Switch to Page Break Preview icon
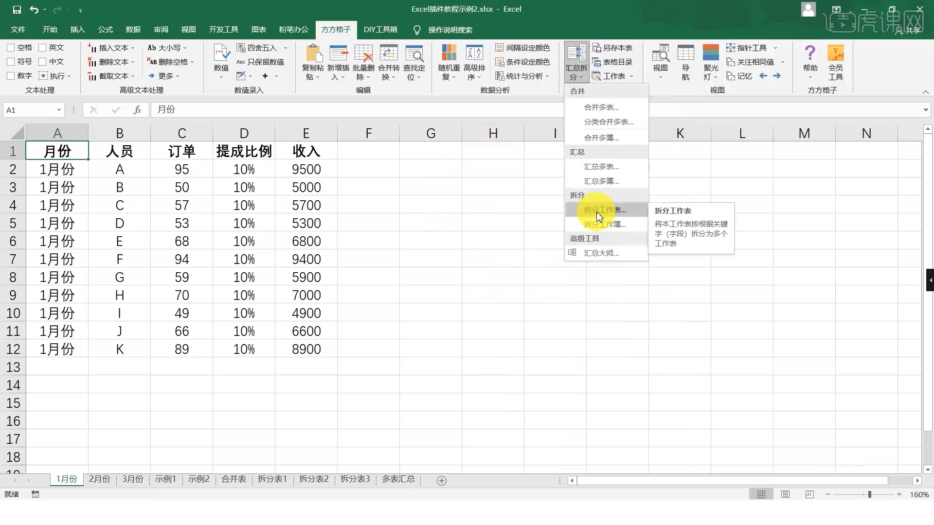Image resolution: width=934 pixels, height=525 pixels. click(809, 494)
